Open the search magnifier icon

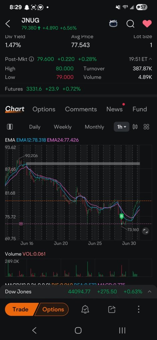[130, 24]
